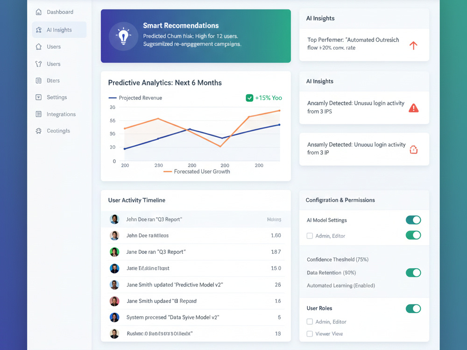Click the Dashboard home icon

tap(38, 12)
